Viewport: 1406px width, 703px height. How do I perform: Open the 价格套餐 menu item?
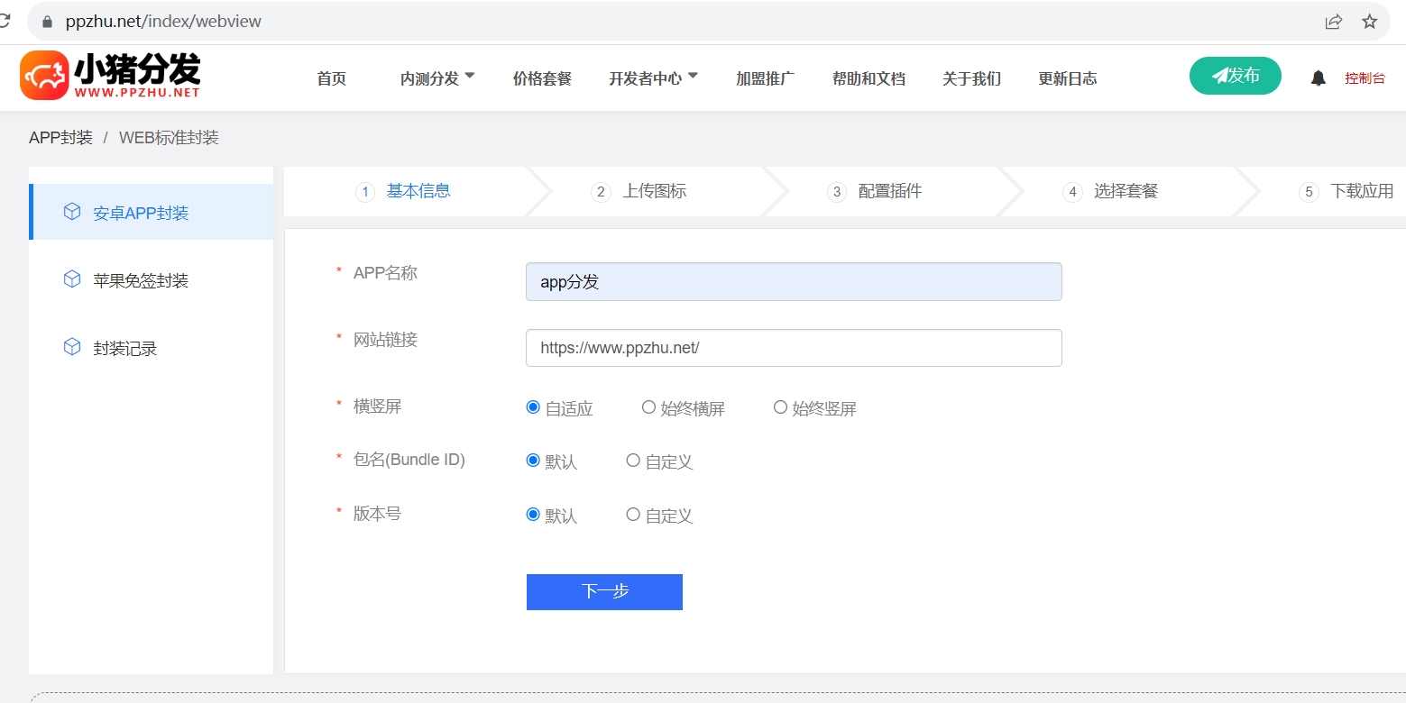[541, 78]
